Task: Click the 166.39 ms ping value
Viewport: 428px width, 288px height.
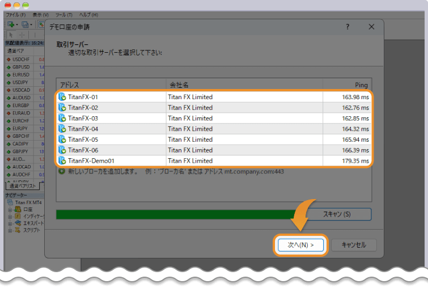Action: click(355, 150)
